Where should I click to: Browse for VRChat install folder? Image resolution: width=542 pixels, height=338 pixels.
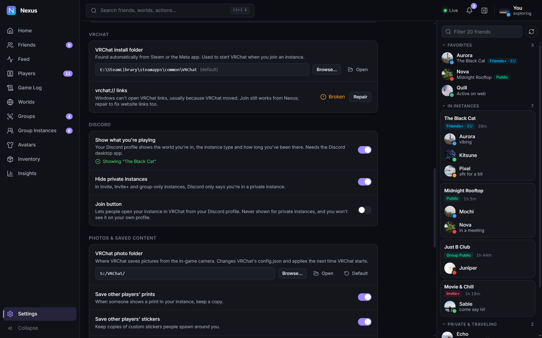pos(326,70)
